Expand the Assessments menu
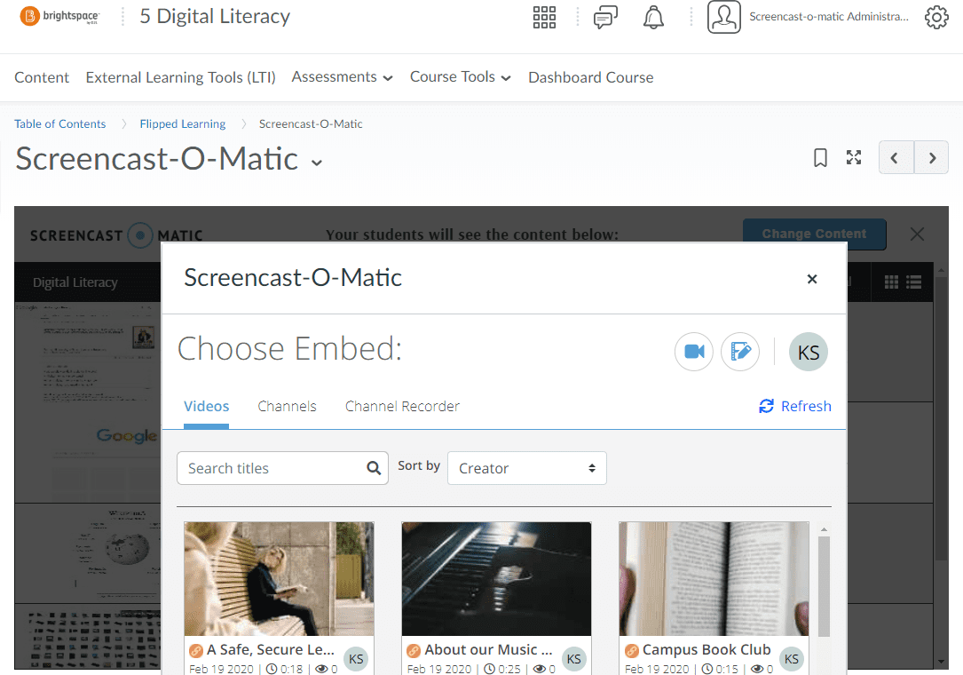Screen dimensions: 963x675 tap(342, 77)
